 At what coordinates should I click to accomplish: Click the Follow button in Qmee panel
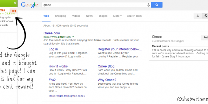tap(205, 38)
